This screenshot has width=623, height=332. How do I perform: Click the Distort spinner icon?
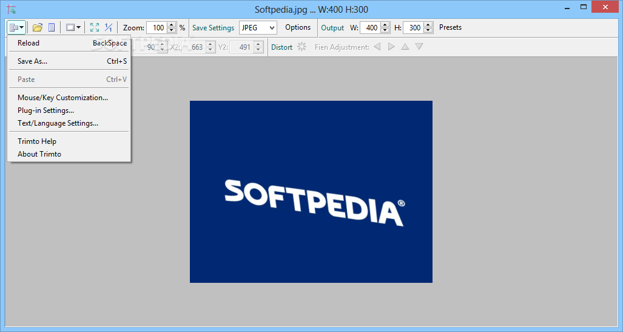point(302,47)
